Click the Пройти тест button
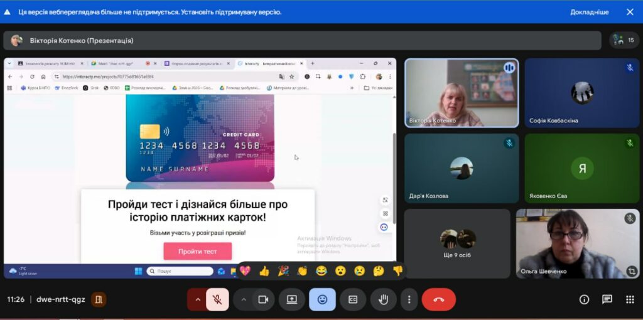 (x=197, y=252)
